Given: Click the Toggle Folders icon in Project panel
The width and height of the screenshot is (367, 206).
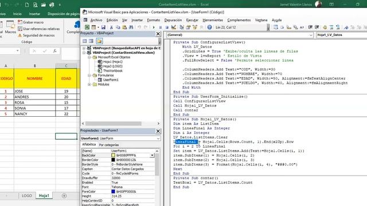Looking at the screenshot, I should [x=99, y=41].
